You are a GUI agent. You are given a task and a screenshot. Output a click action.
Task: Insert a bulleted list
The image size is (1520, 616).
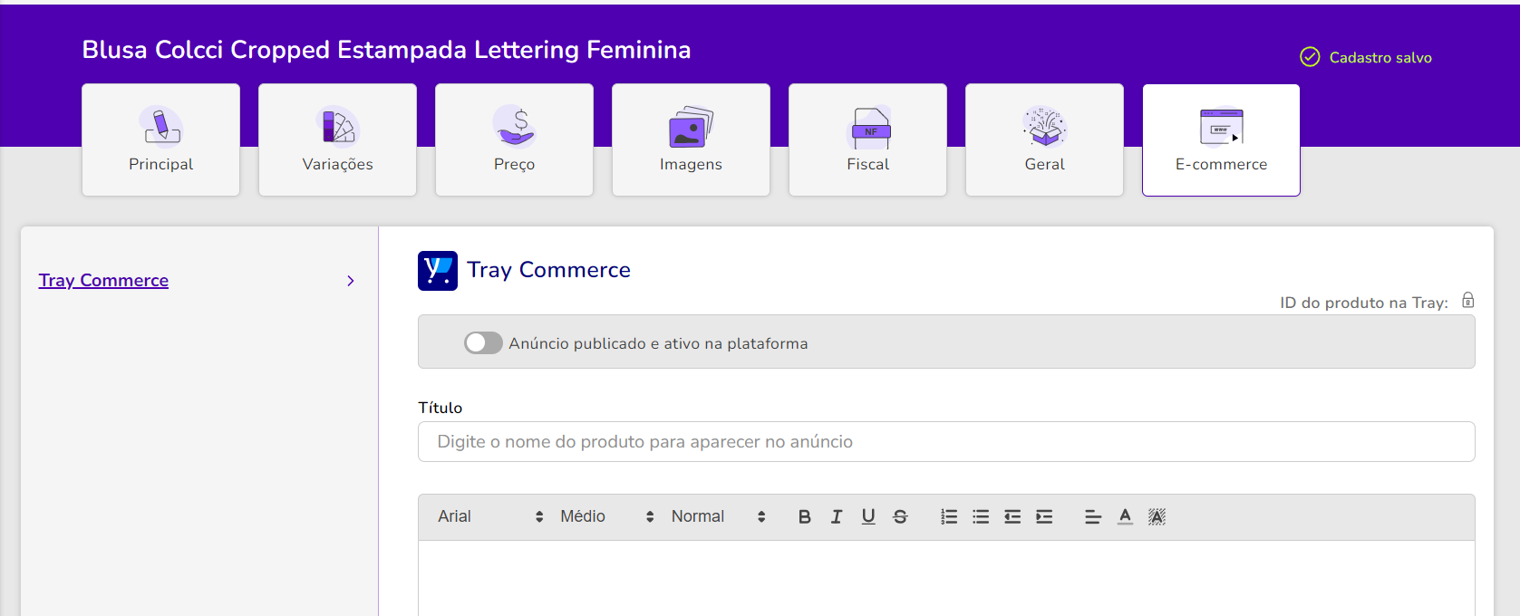981,516
